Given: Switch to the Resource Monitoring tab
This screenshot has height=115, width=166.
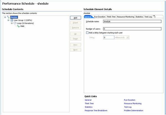Looking at the screenshot, I should point(126,17).
